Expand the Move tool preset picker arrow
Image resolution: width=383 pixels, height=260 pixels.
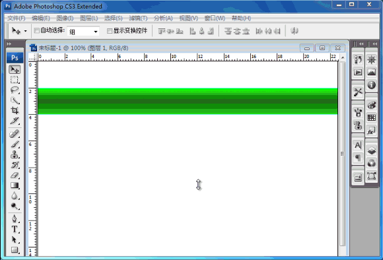coord(25,31)
